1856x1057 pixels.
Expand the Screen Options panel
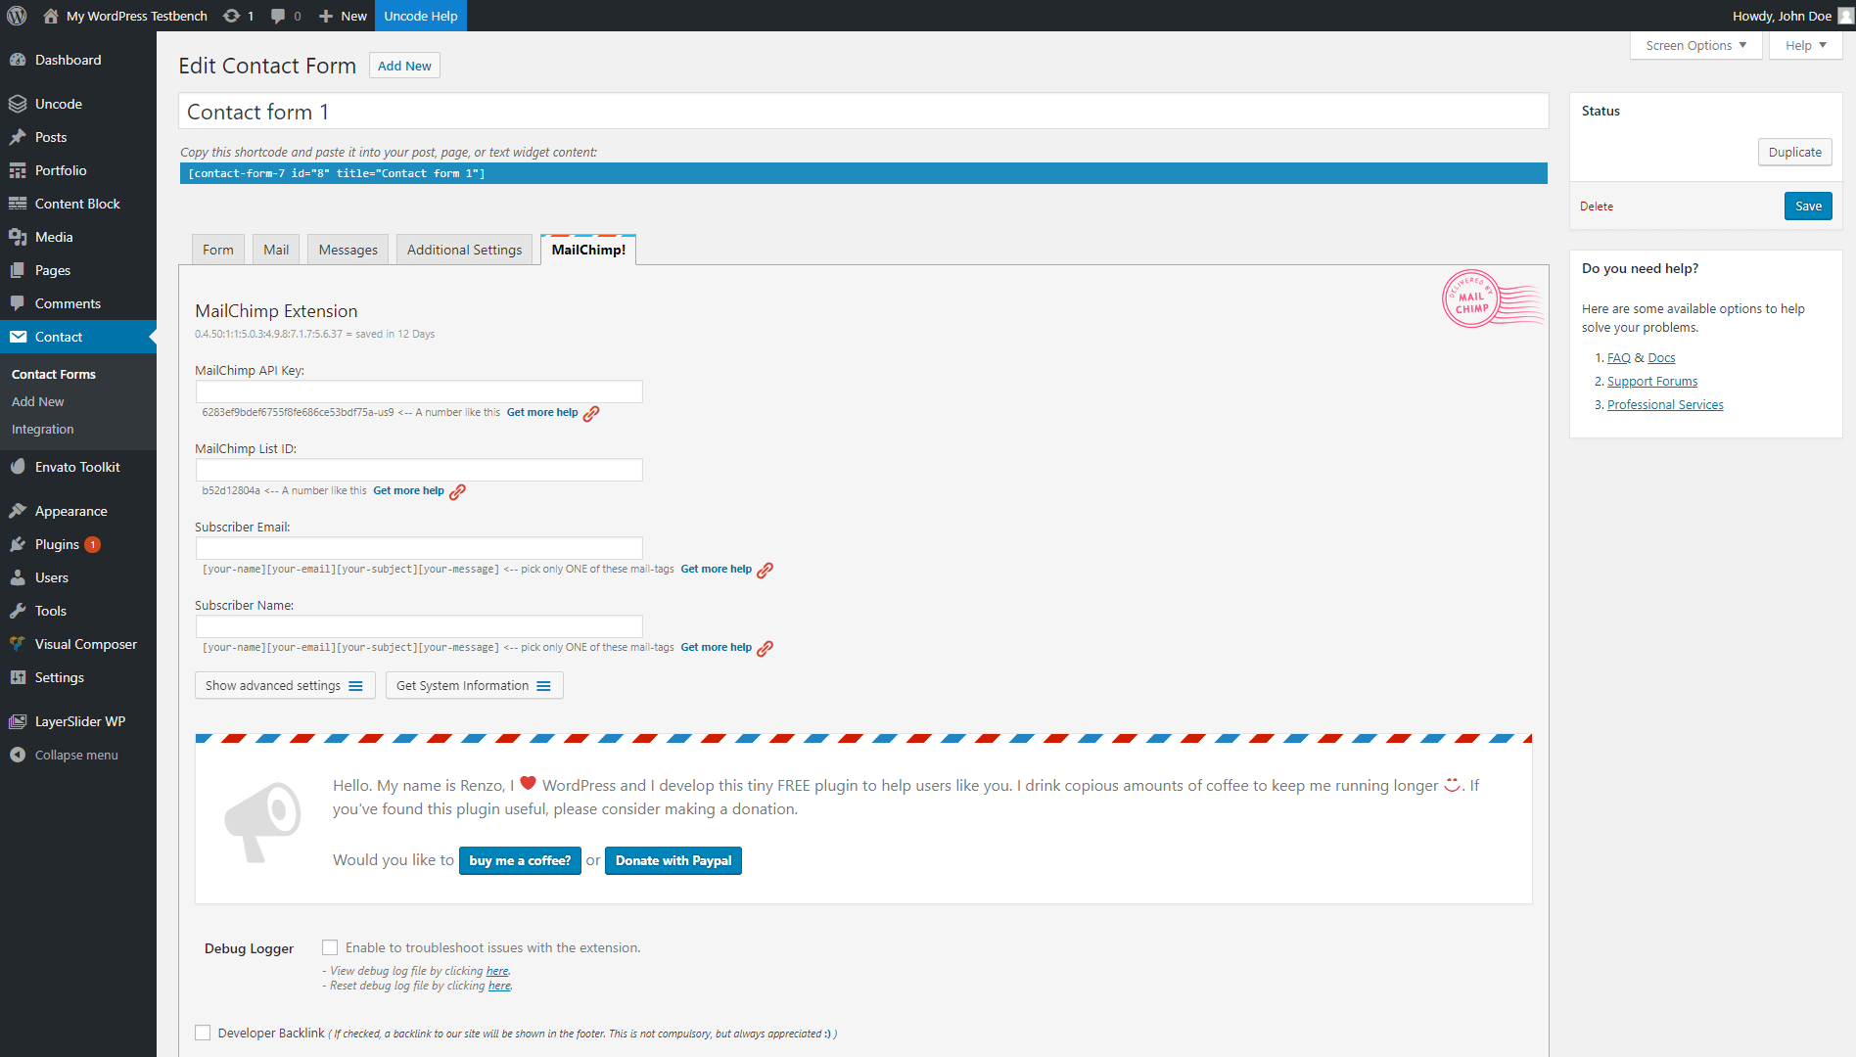coord(1695,45)
